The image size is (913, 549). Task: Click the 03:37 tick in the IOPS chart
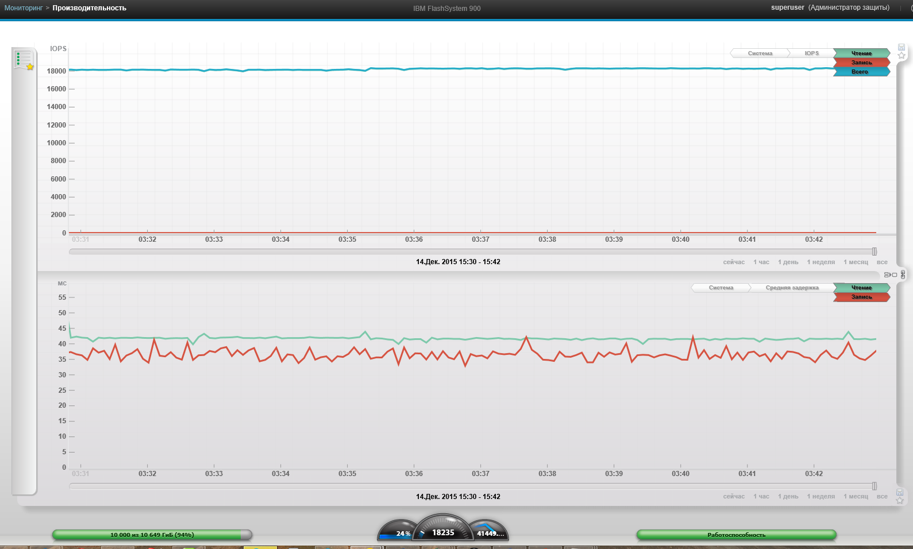coord(480,239)
